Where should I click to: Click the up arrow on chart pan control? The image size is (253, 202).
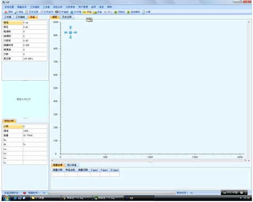[x=71, y=27]
